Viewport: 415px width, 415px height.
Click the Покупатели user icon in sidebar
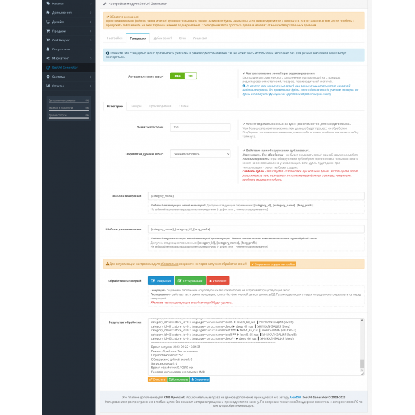pyautogui.click(x=48, y=49)
